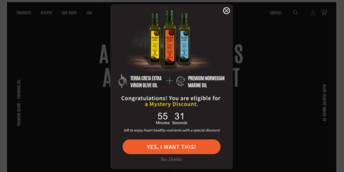
Task: Open the user account icon
Action: (x=313, y=13)
